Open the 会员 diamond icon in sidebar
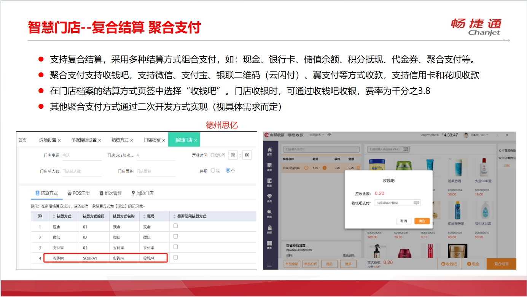527x297 pixels. coord(270,197)
